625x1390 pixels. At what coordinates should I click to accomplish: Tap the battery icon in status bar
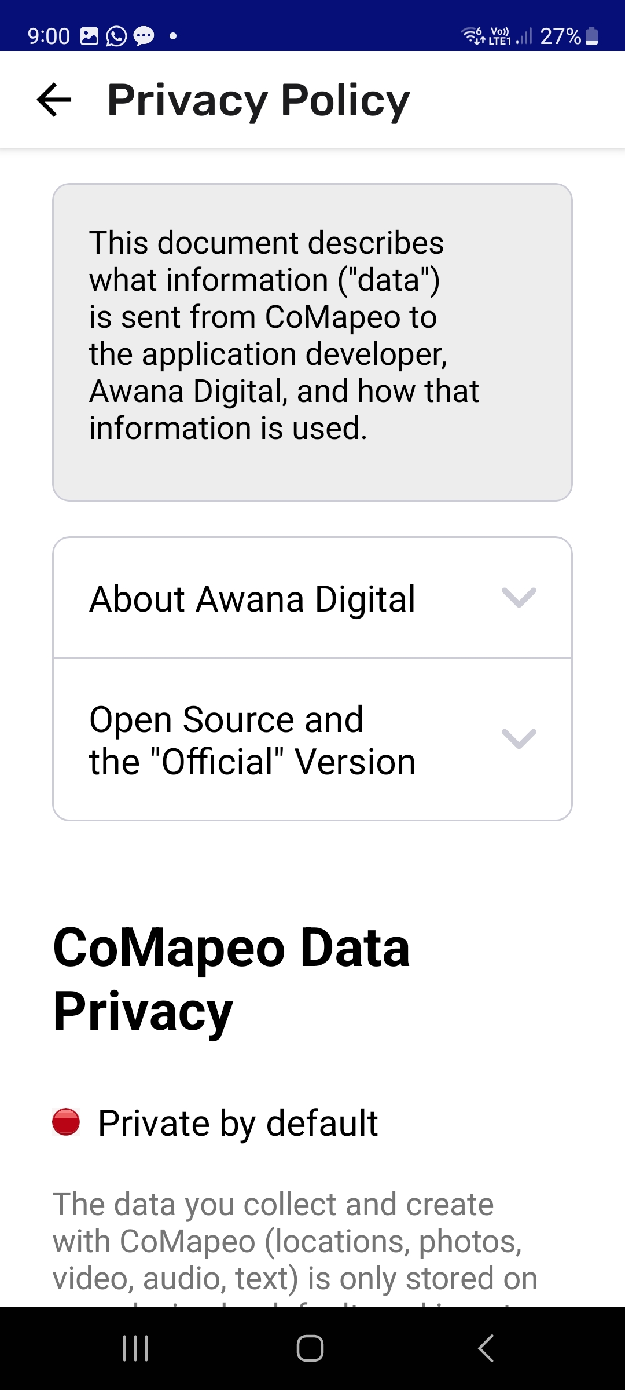pos(591,36)
